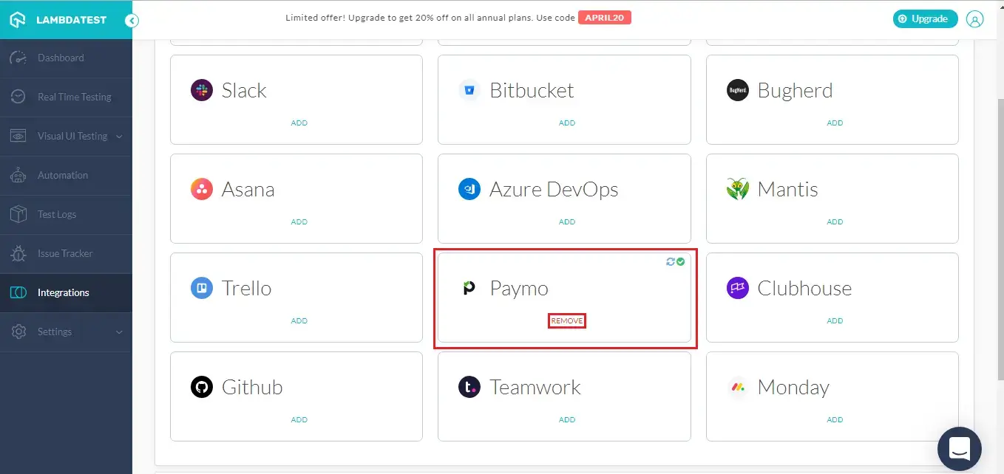Click the resync icon on Paymo card
Viewport: 1004px width, 474px height.
point(669,261)
